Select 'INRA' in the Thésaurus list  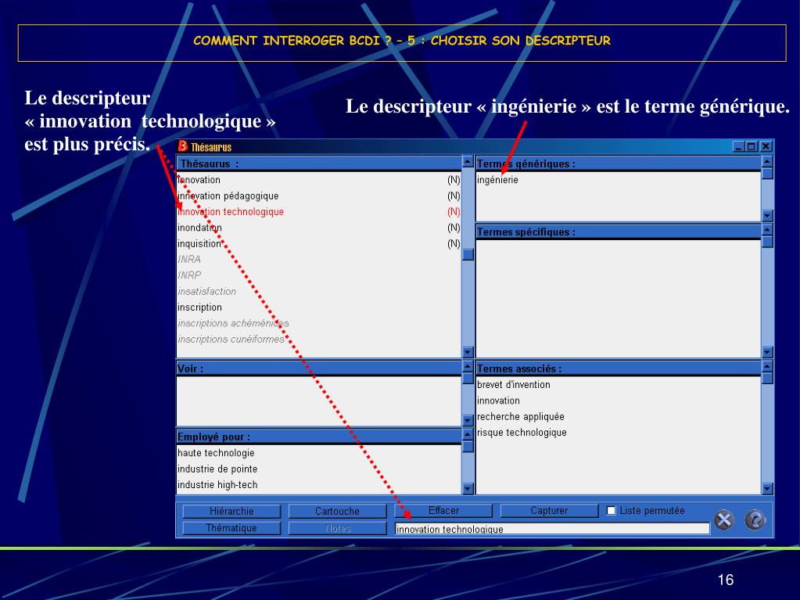coord(189,259)
